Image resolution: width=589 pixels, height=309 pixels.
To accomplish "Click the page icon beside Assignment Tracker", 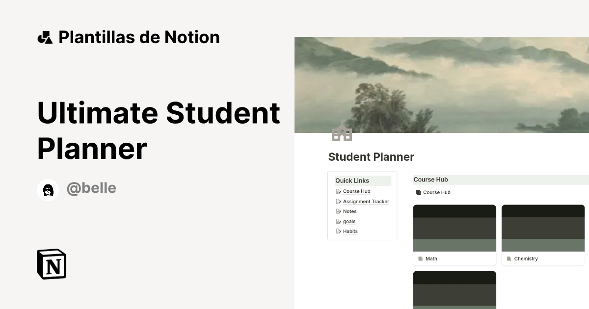I will tap(339, 201).
